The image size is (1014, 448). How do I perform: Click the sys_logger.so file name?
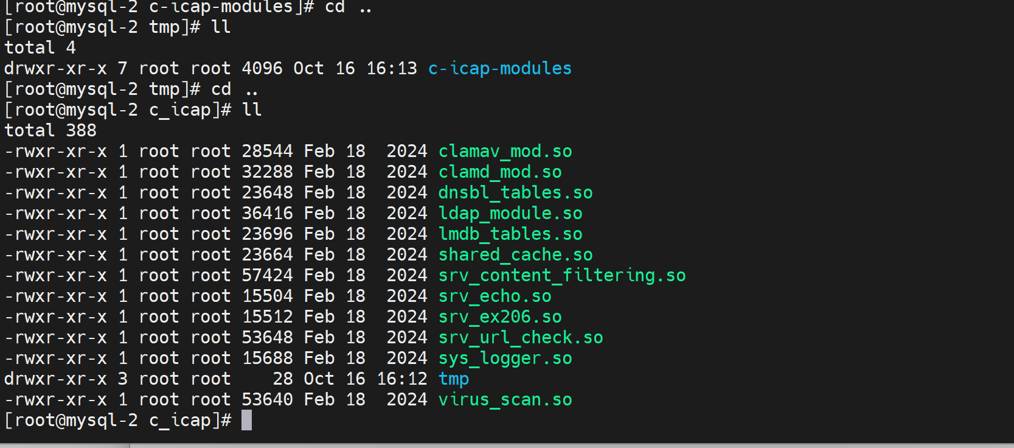coord(505,359)
